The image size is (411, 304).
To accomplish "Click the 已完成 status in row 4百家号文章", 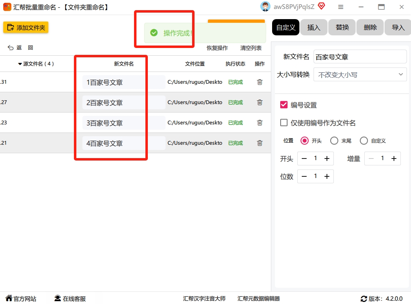I will pyautogui.click(x=236, y=143).
